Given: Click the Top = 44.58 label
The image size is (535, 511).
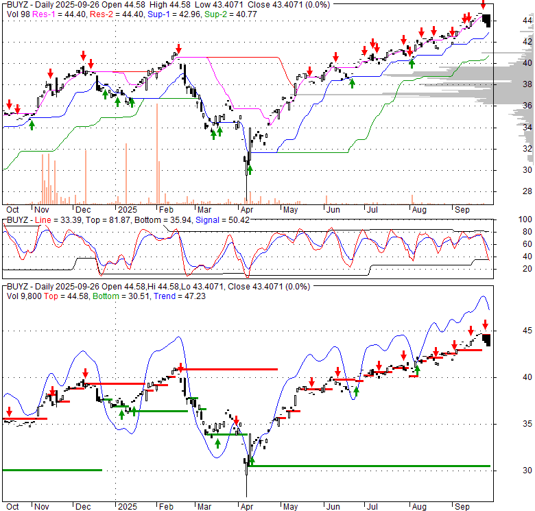Looking at the screenshot, I should (67, 296).
